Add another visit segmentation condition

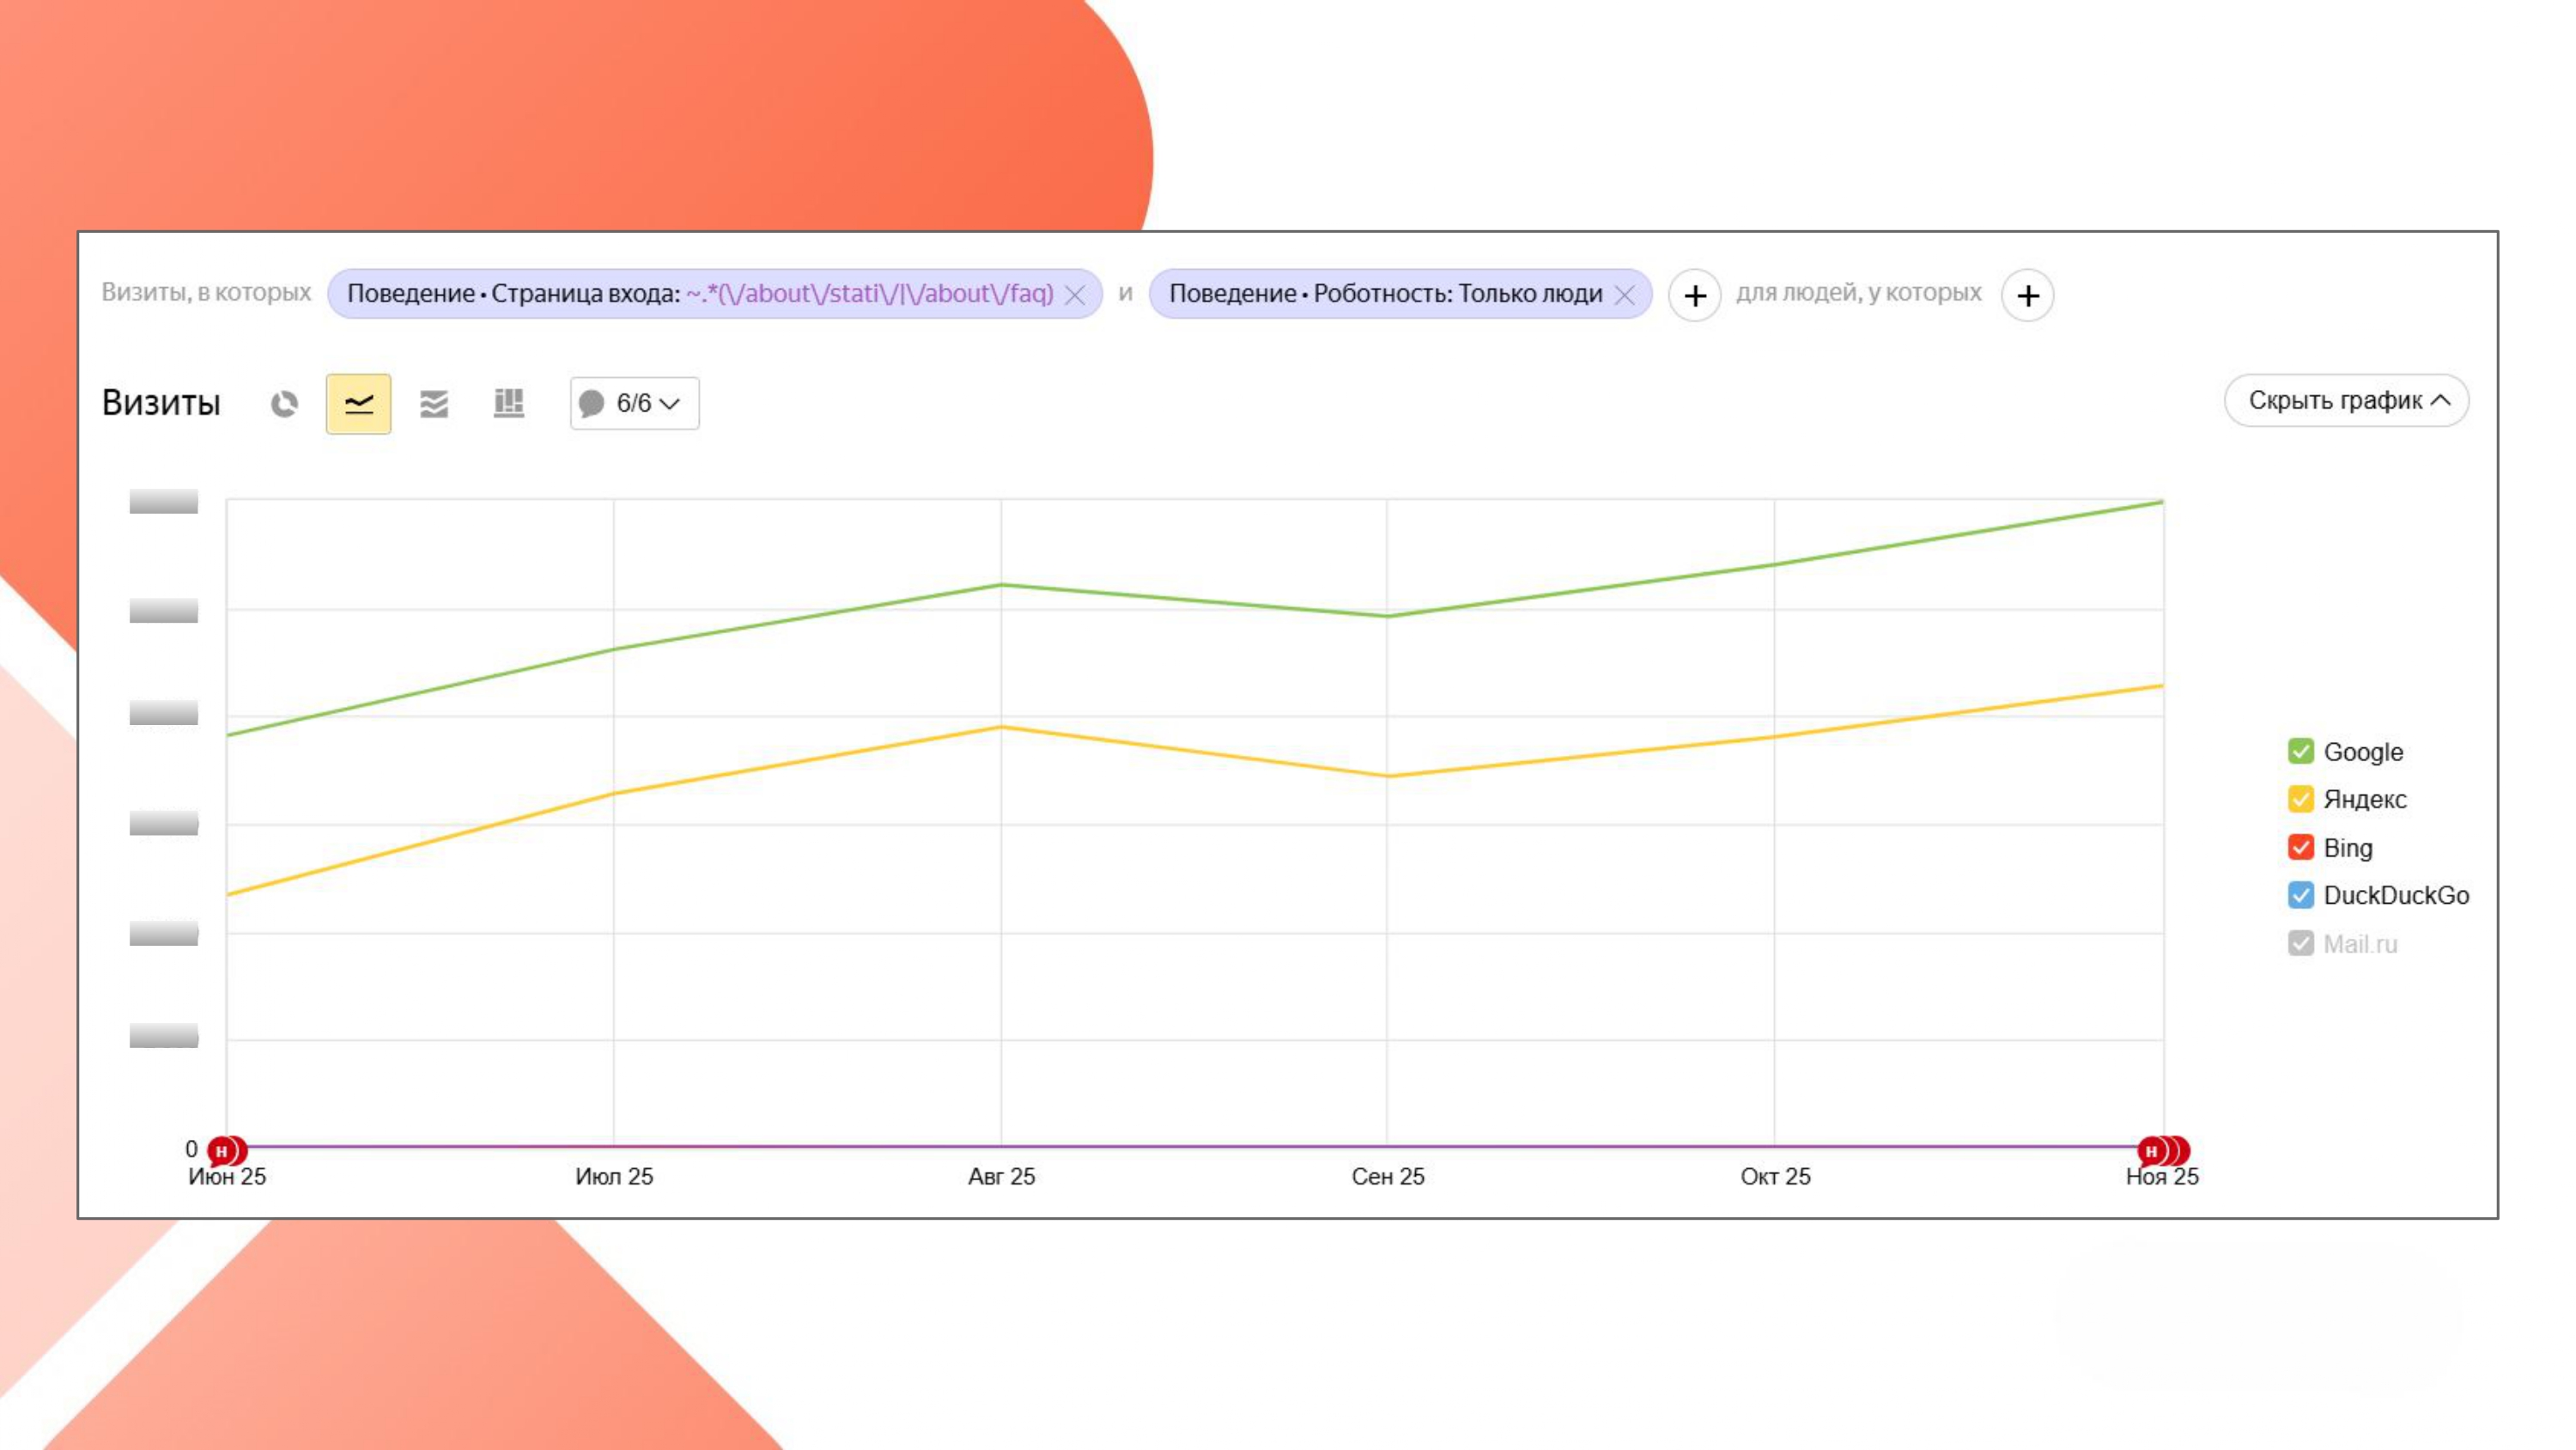click(1696, 295)
